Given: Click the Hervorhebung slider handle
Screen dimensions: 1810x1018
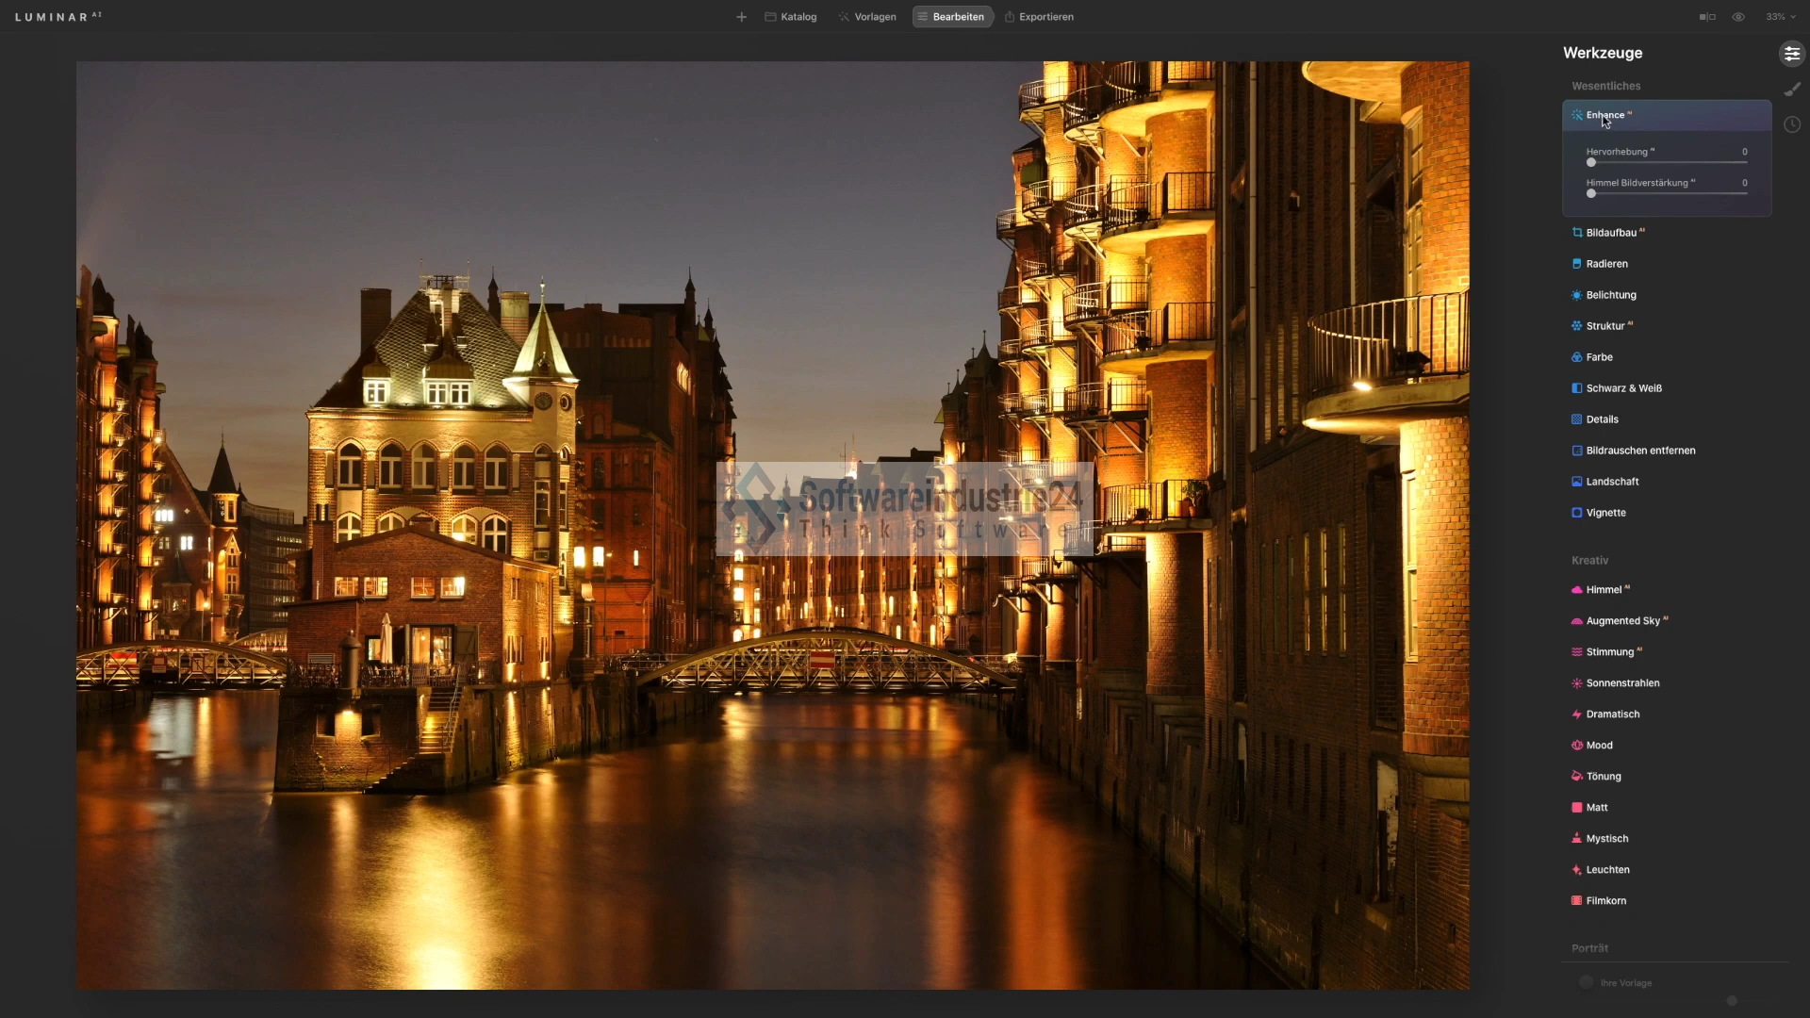Looking at the screenshot, I should [1591, 163].
